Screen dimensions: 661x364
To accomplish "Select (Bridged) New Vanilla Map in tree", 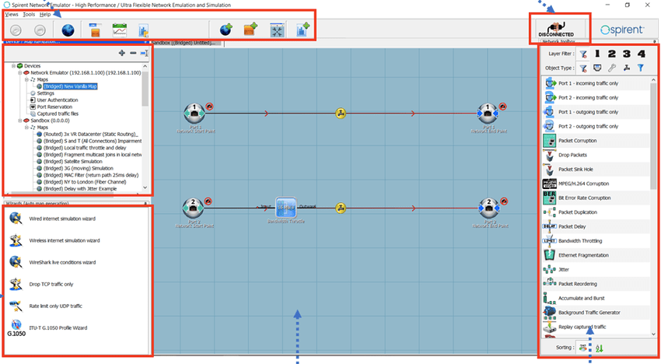I will [70, 86].
